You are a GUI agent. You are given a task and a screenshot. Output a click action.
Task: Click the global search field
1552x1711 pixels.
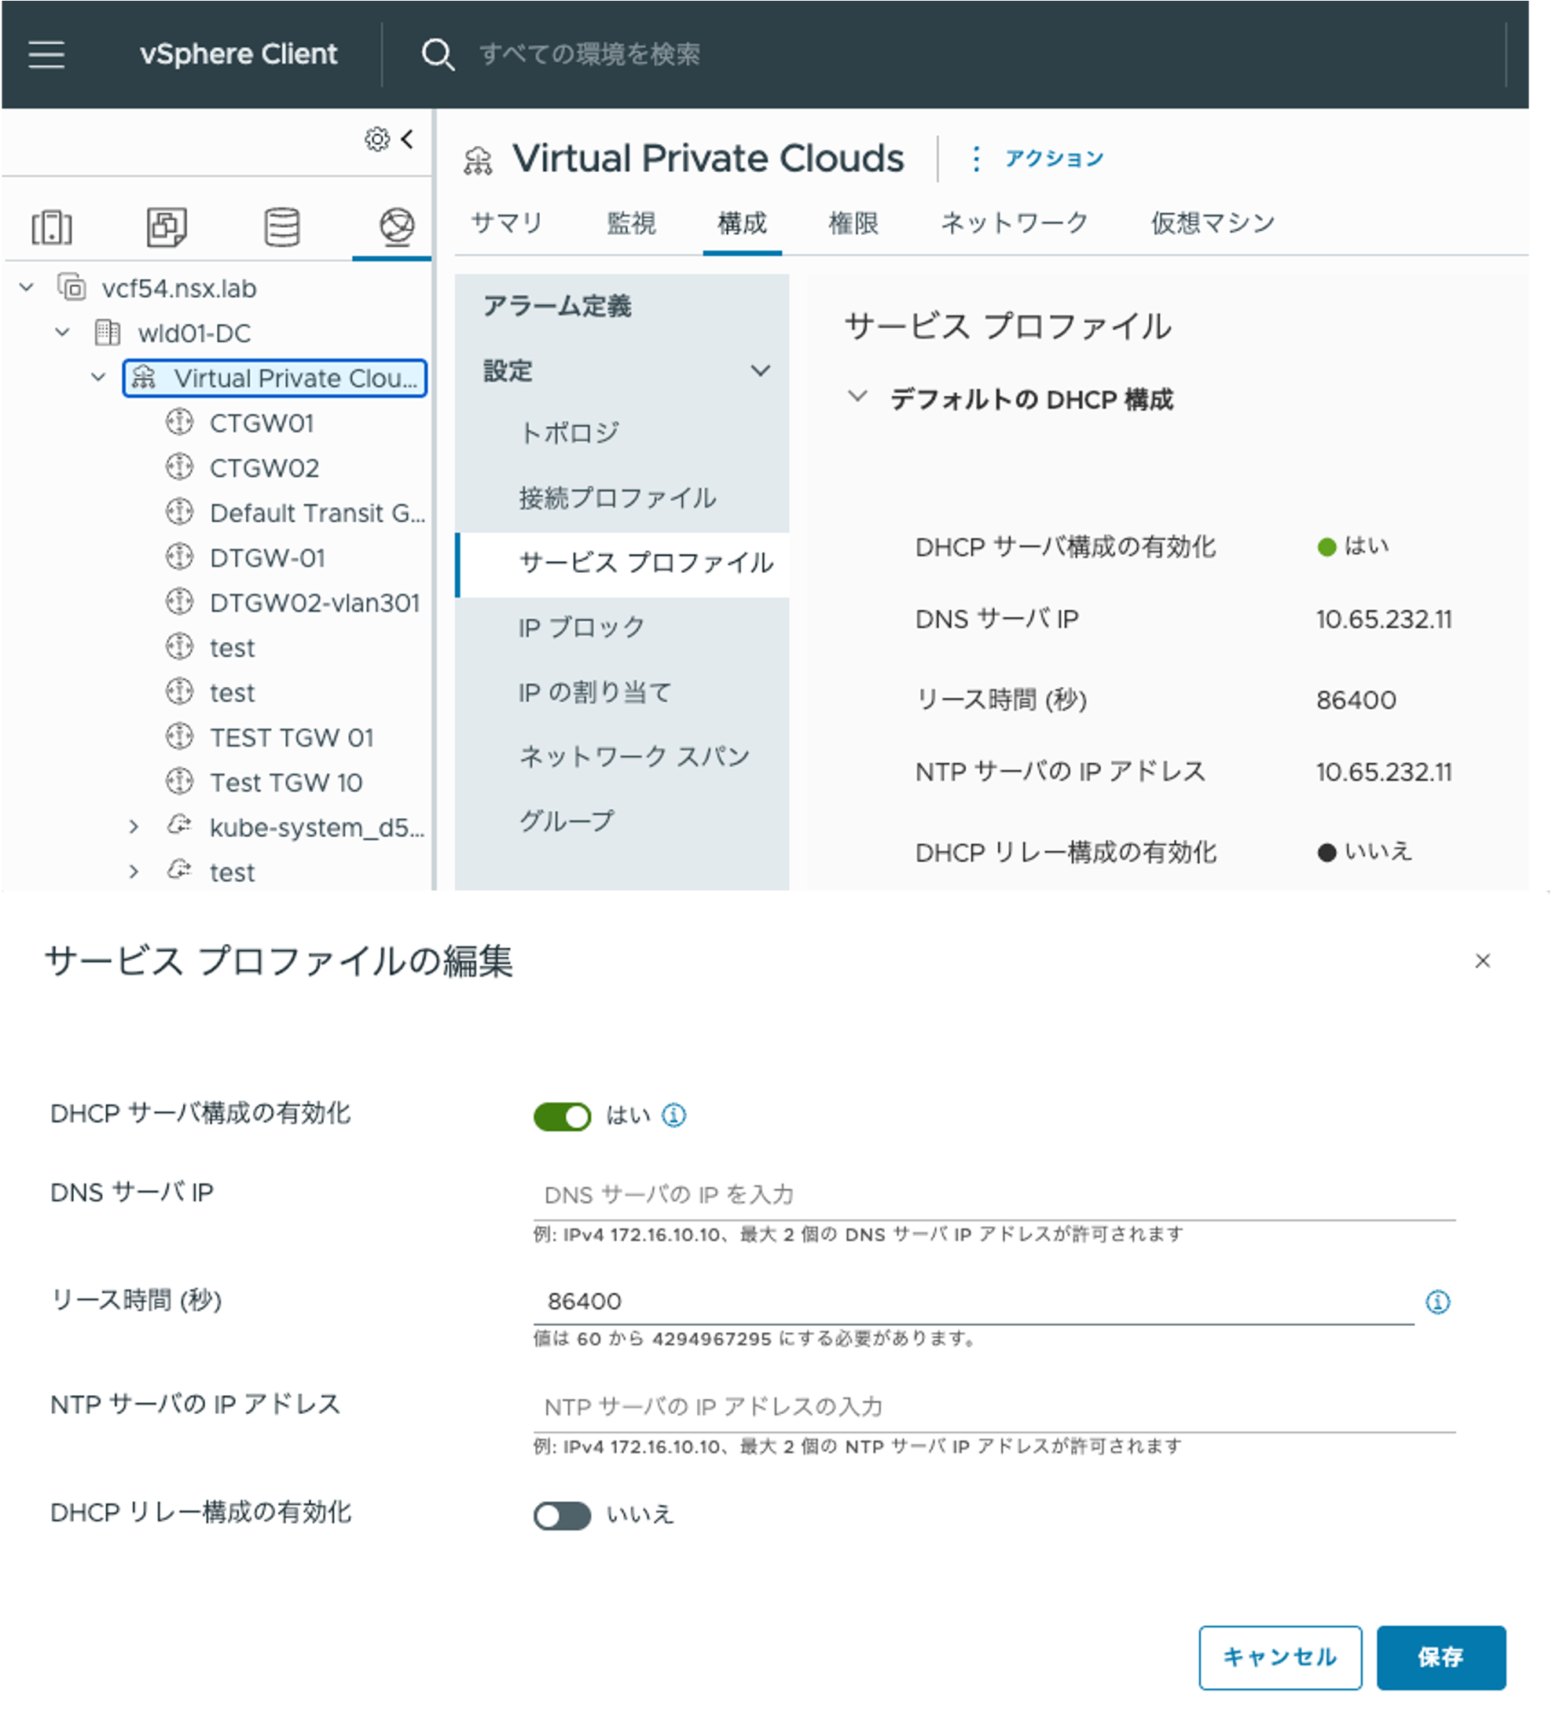(x=589, y=54)
